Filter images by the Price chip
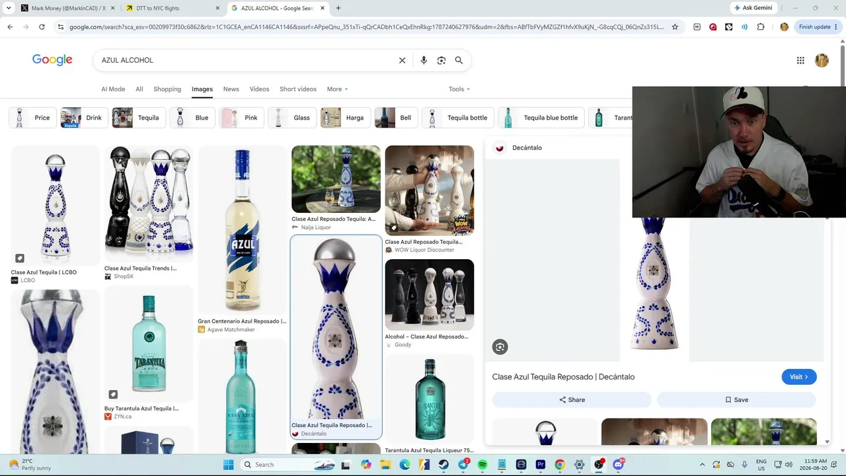Viewport: 846px width, 476px height. pyautogui.click(x=32, y=118)
